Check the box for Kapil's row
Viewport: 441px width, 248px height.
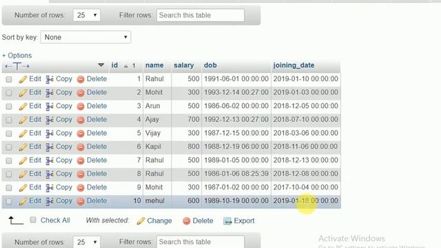click(x=9, y=147)
